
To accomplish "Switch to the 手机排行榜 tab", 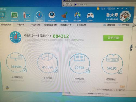I will (36, 25).
